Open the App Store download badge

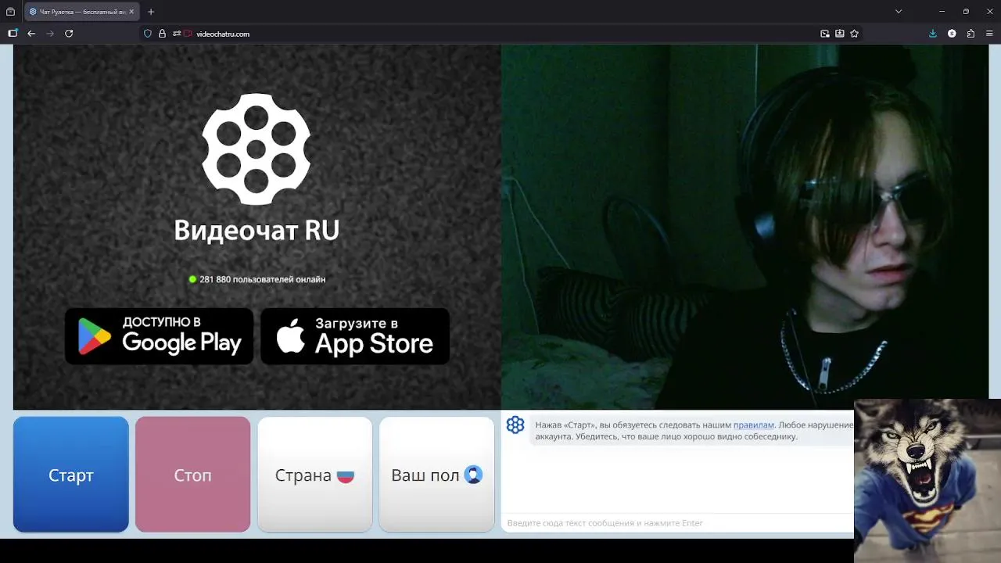pos(355,336)
